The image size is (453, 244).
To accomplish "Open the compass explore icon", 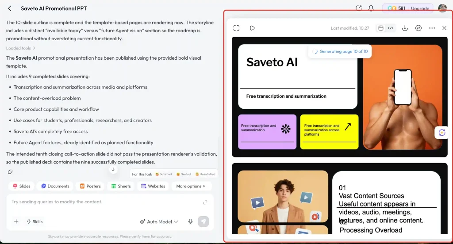I will pos(418,28).
